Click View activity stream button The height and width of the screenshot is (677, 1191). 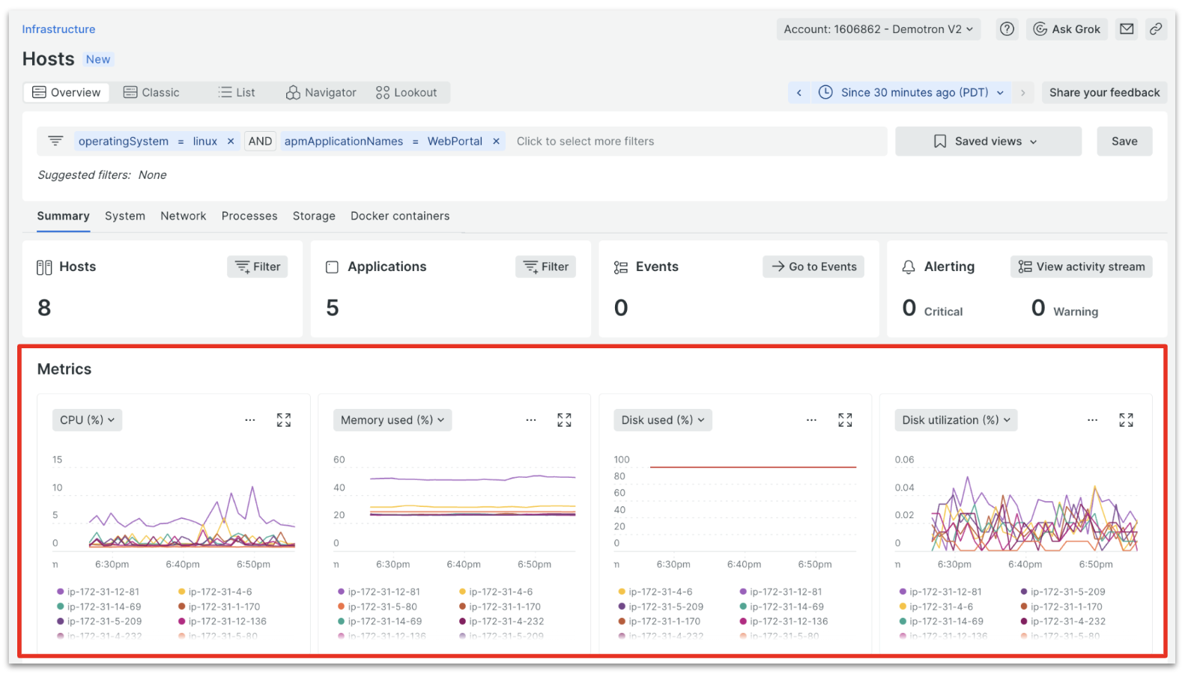(x=1081, y=267)
